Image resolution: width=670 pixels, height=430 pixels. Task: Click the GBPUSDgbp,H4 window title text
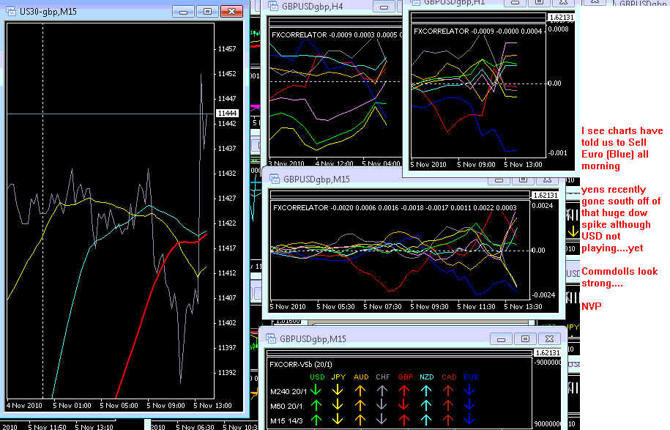313,7
